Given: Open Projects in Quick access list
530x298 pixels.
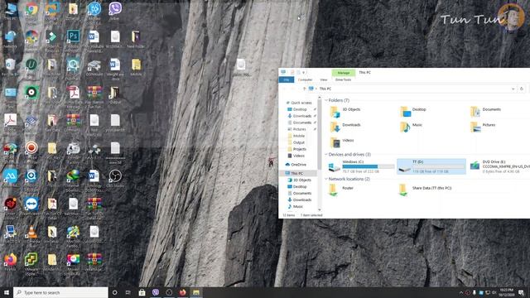Looking at the screenshot, I should coord(296,149).
